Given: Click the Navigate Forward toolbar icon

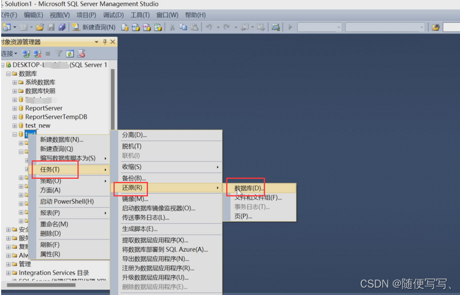Looking at the screenshot, I should [261, 27].
